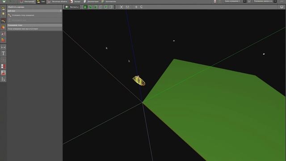Select the red-white panels tool in sidebar
Image resolution: width=286 pixels, height=161 pixels.
(3, 66)
